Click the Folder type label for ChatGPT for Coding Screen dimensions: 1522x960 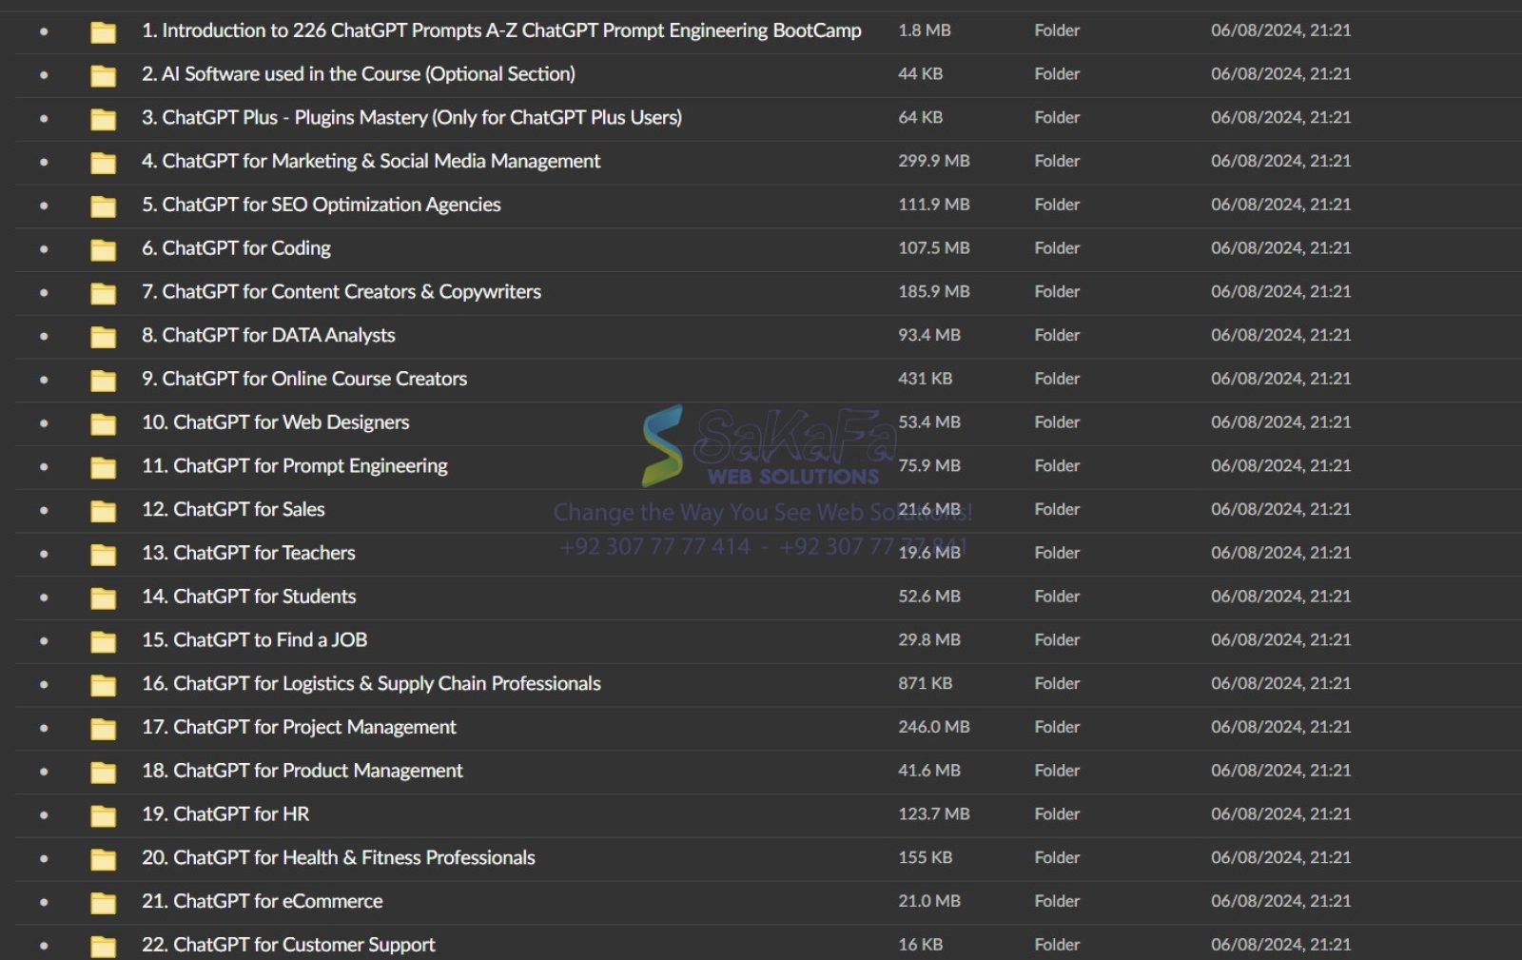pyautogui.click(x=1056, y=249)
